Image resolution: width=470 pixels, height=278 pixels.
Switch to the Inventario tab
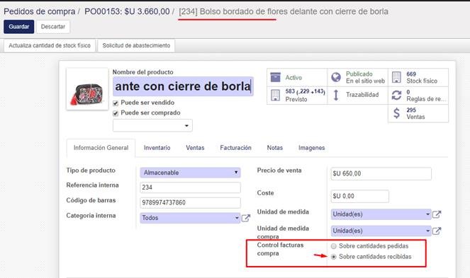click(x=157, y=148)
